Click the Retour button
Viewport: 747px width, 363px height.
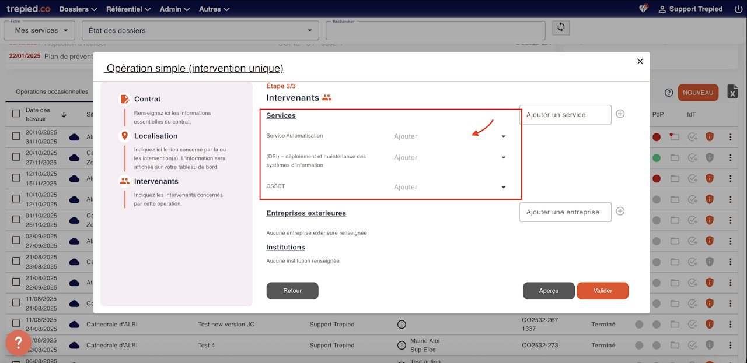click(292, 291)
